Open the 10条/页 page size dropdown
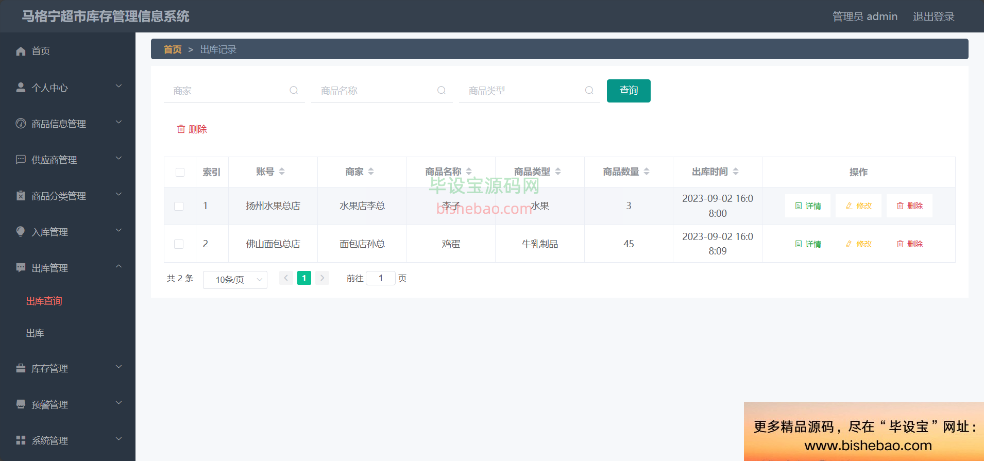984x461 pixels. pyautogui.click(x=235, y=280)
